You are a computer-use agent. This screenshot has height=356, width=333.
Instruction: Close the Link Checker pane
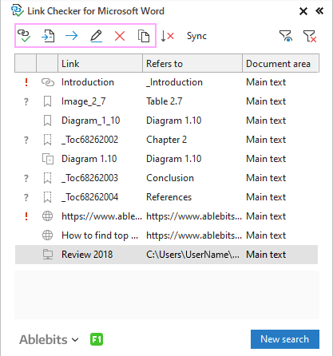click(x=303, y=11)
